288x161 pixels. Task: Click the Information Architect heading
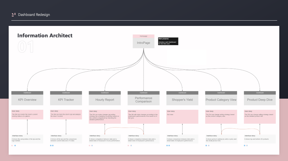[45, 35]
